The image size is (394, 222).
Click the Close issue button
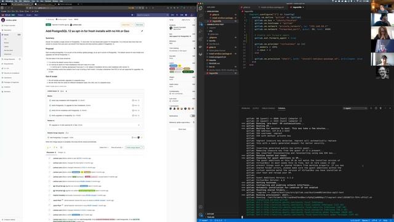127,25
